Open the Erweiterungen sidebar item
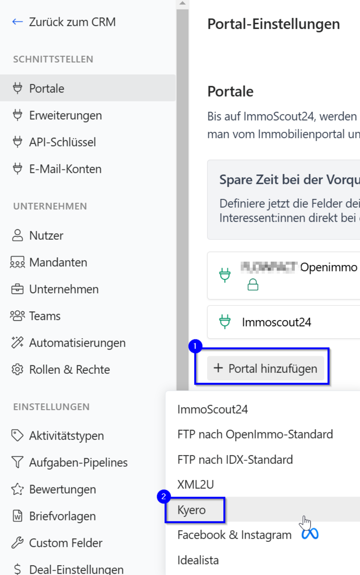This screenshot has width=360, height=575. [x=66, y=115]
